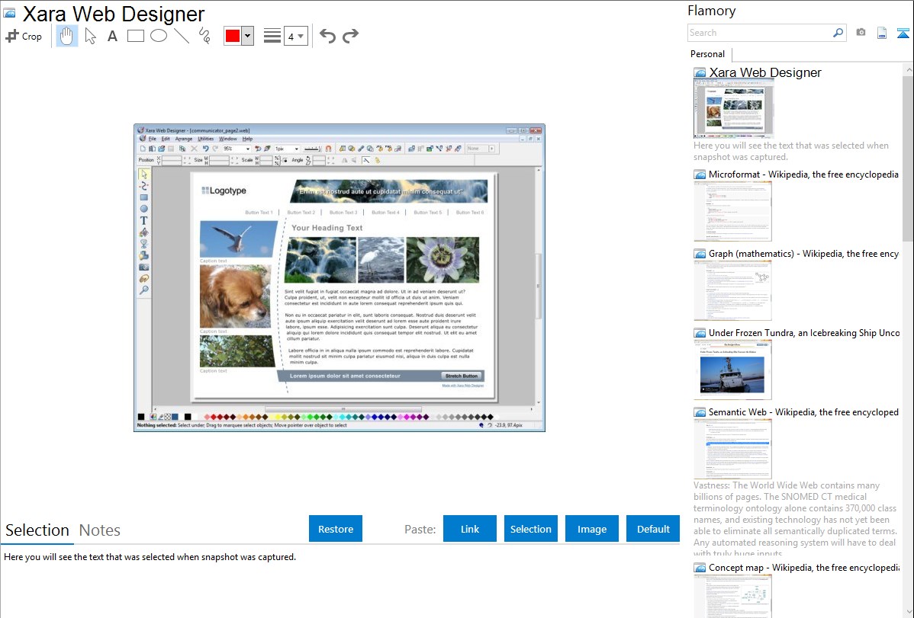Click the sidebar scrollbar down arrow
914x618 pixels.
[908, 612]
